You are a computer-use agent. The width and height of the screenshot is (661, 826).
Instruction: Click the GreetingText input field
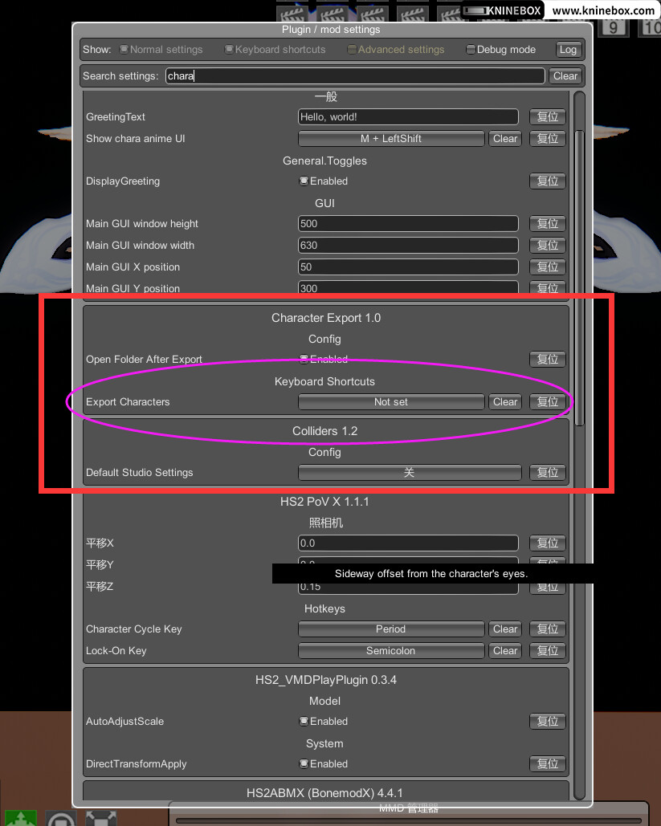click(408, 117)
